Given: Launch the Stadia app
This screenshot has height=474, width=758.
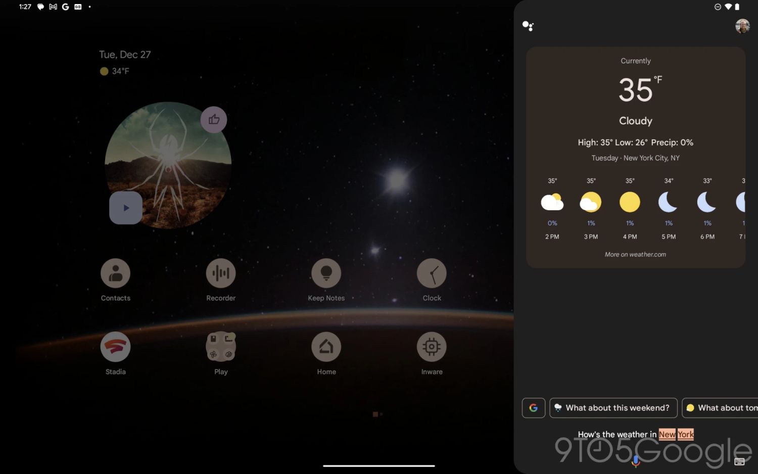Looking at the screenshot, I should (115, 347).
